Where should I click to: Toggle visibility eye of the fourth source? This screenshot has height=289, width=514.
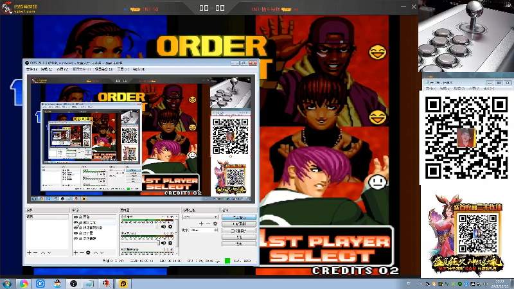(x=76, y=233)
